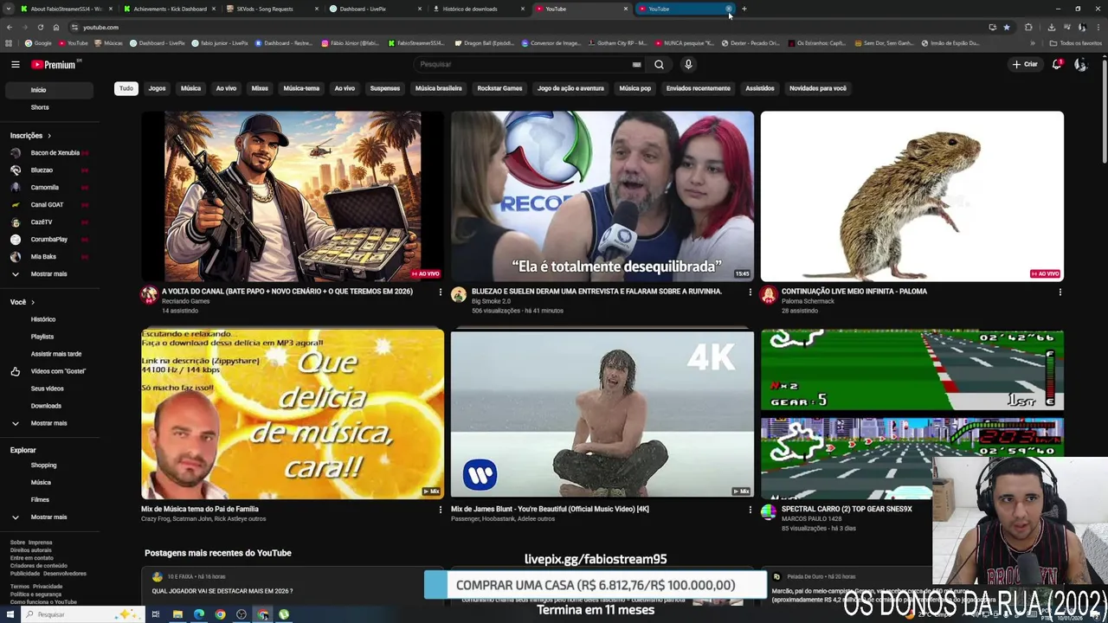
Task: Expand Mostrar mais under Inscrições
Action: (49, 273)
